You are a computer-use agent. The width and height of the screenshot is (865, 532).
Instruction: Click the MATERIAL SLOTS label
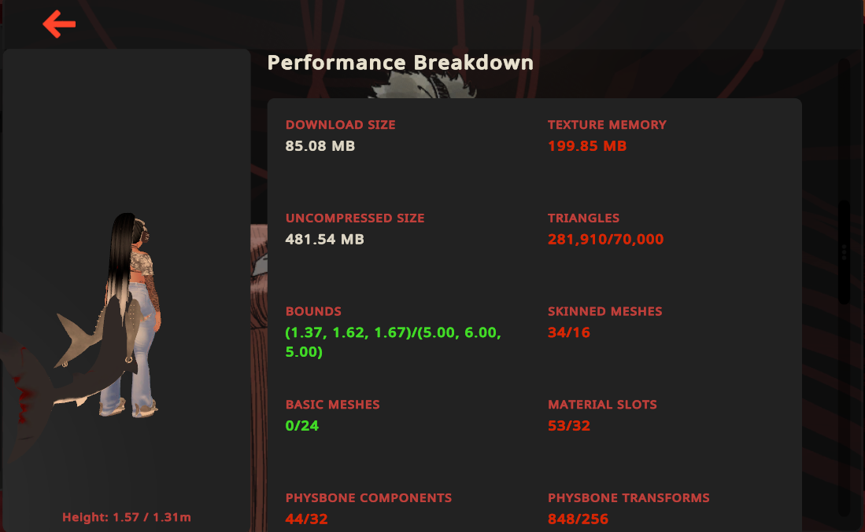tap(602, 405)
